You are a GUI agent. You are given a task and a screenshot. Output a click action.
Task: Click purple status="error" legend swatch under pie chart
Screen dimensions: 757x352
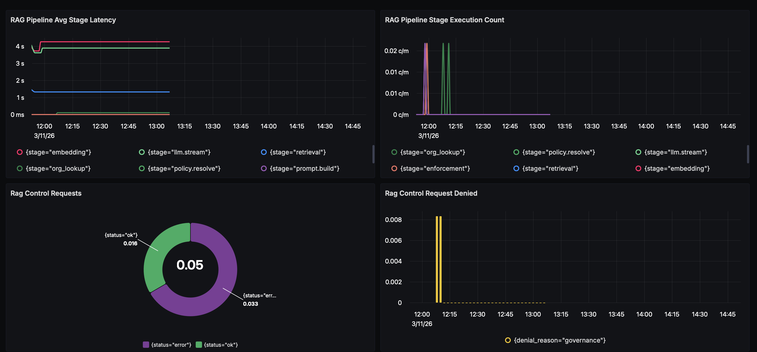146,345
